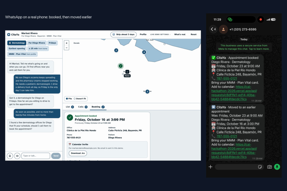Click the Home marker on the map

click(x=127, y=72)
